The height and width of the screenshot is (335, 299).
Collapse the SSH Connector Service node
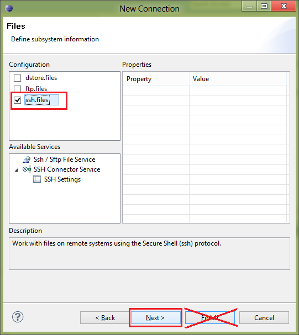coord(17,170)
